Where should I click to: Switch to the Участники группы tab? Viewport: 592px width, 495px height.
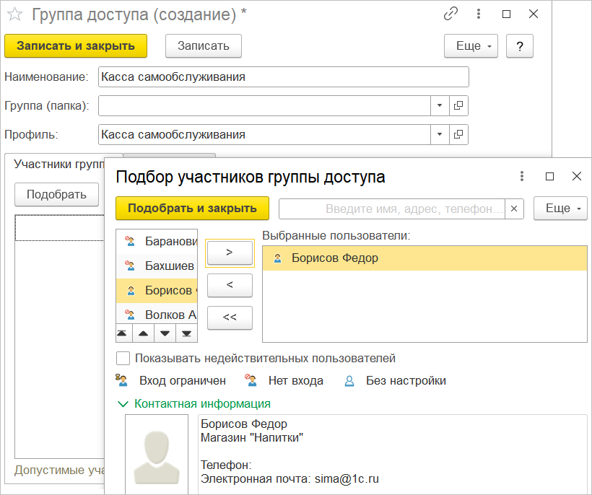pos(58,164)
